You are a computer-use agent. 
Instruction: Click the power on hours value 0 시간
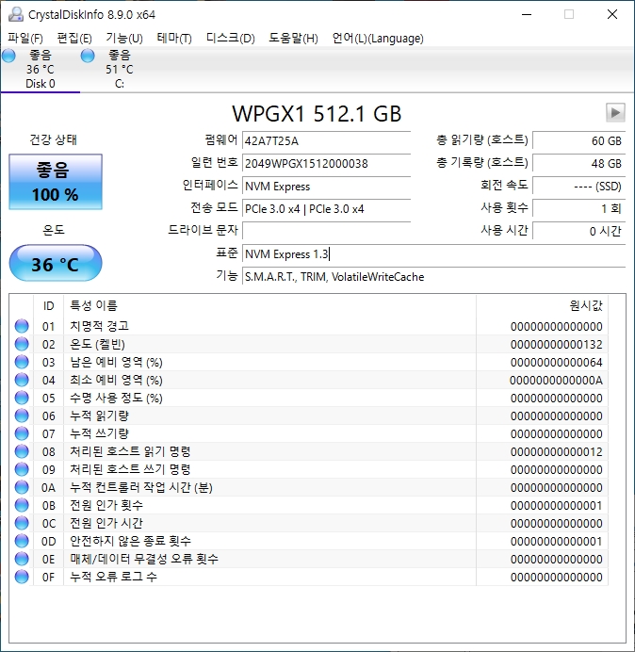(x=578, y=231)
